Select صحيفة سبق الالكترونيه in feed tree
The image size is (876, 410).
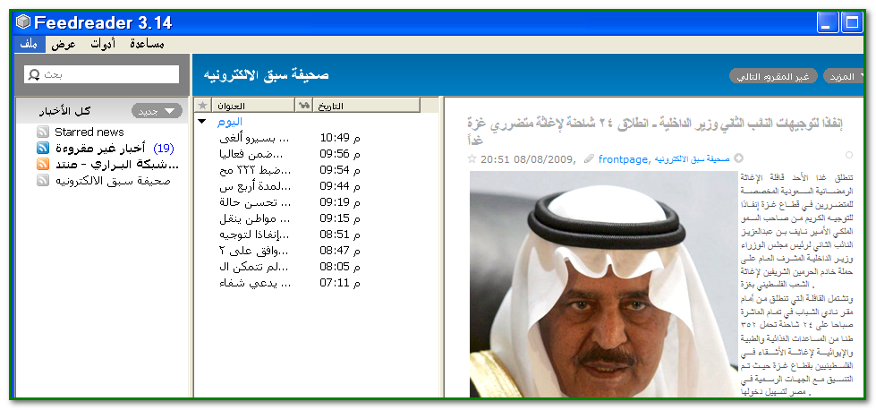(112, 181)
